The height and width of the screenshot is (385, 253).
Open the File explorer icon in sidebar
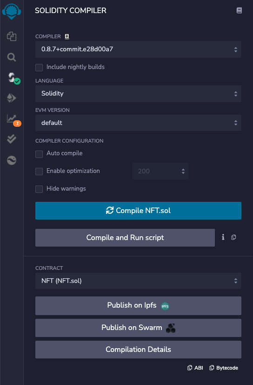pos(12,36)
